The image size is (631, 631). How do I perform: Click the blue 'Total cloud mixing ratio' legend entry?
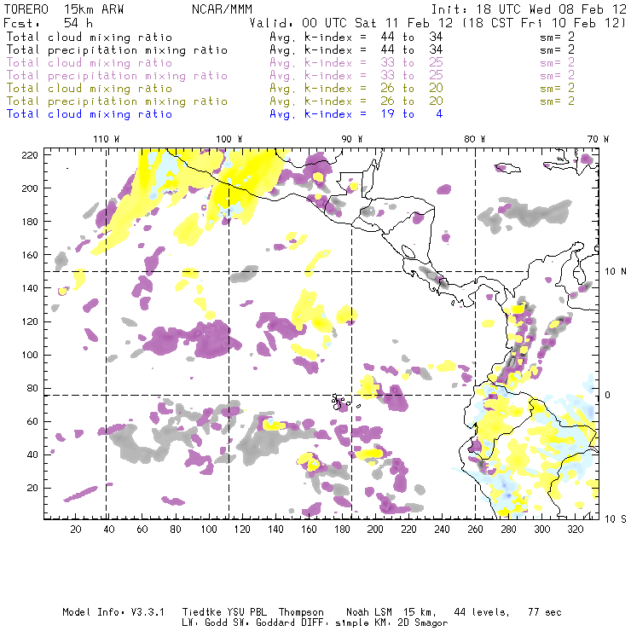pos(90,114)
